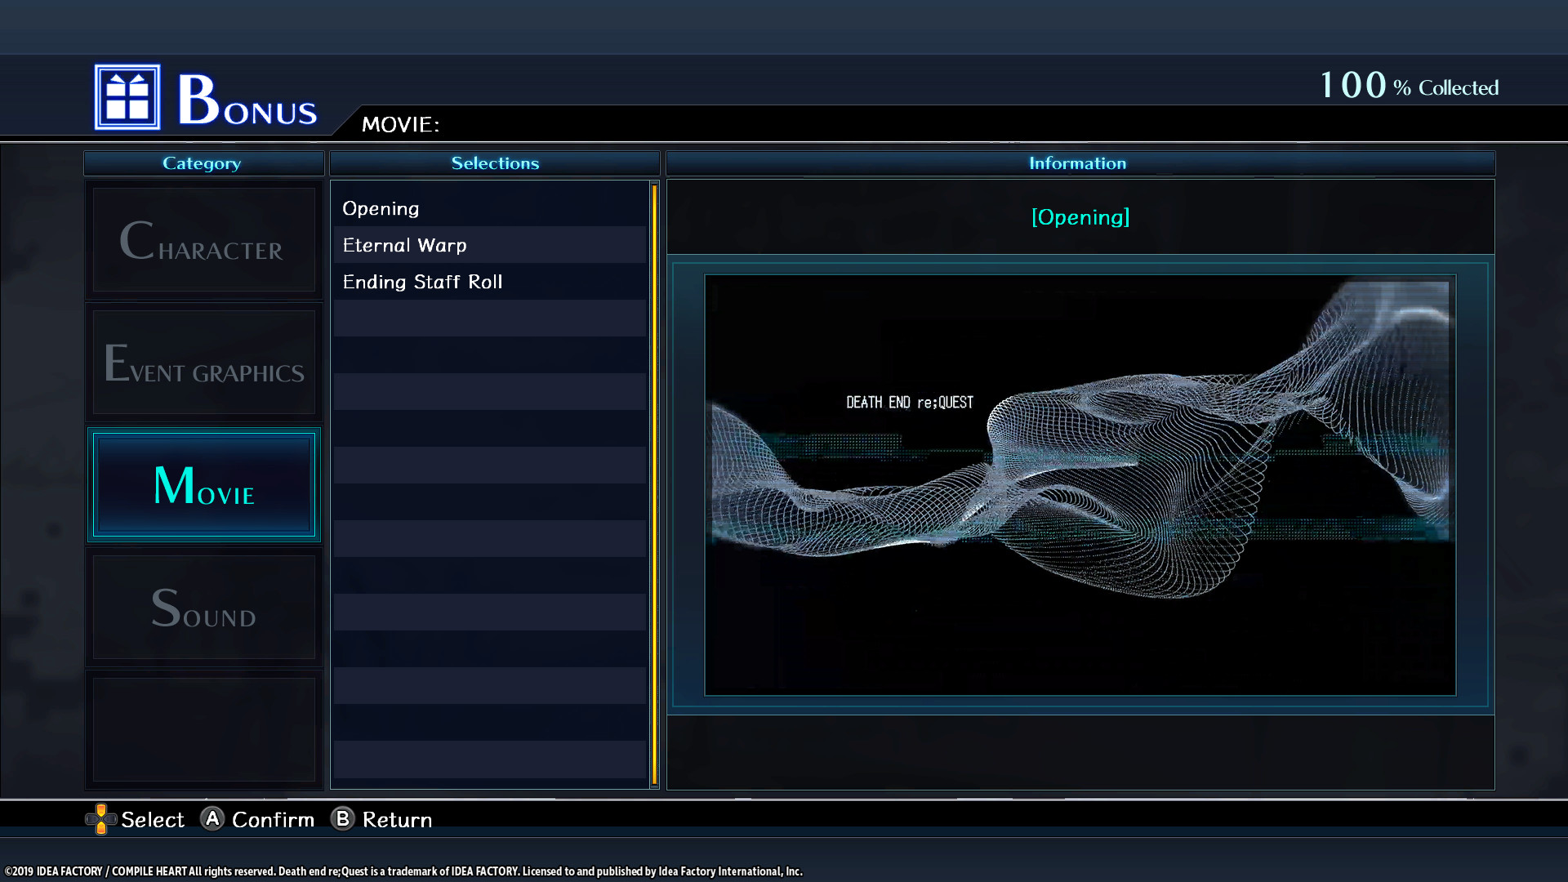Click the [Opening] title label

pos(1080,217)
